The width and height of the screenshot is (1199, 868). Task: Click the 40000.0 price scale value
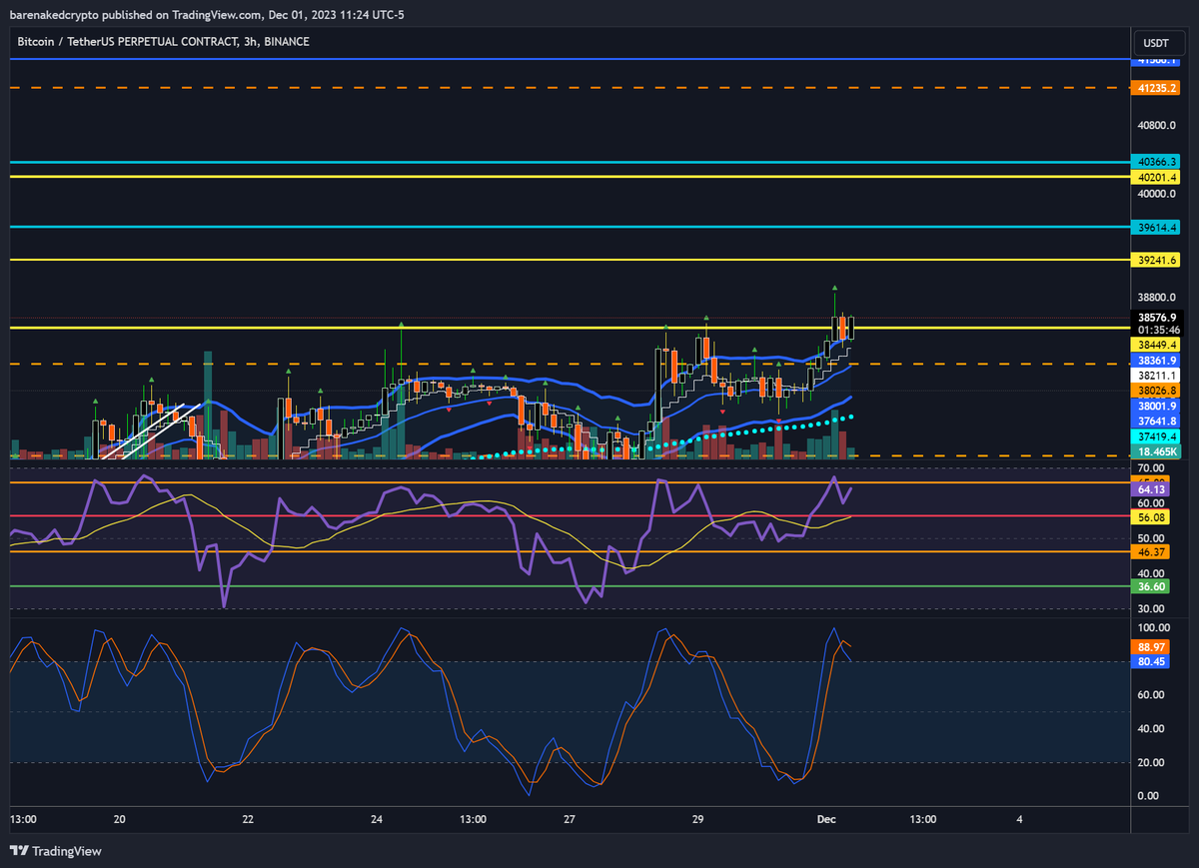point(1157,194)
